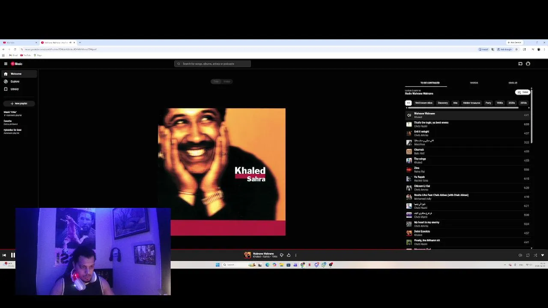Image resolution: width=548 pixels, height=308 pixels.
Task: Filter queue by 2020s chip
Action: (x=512, y=103)
